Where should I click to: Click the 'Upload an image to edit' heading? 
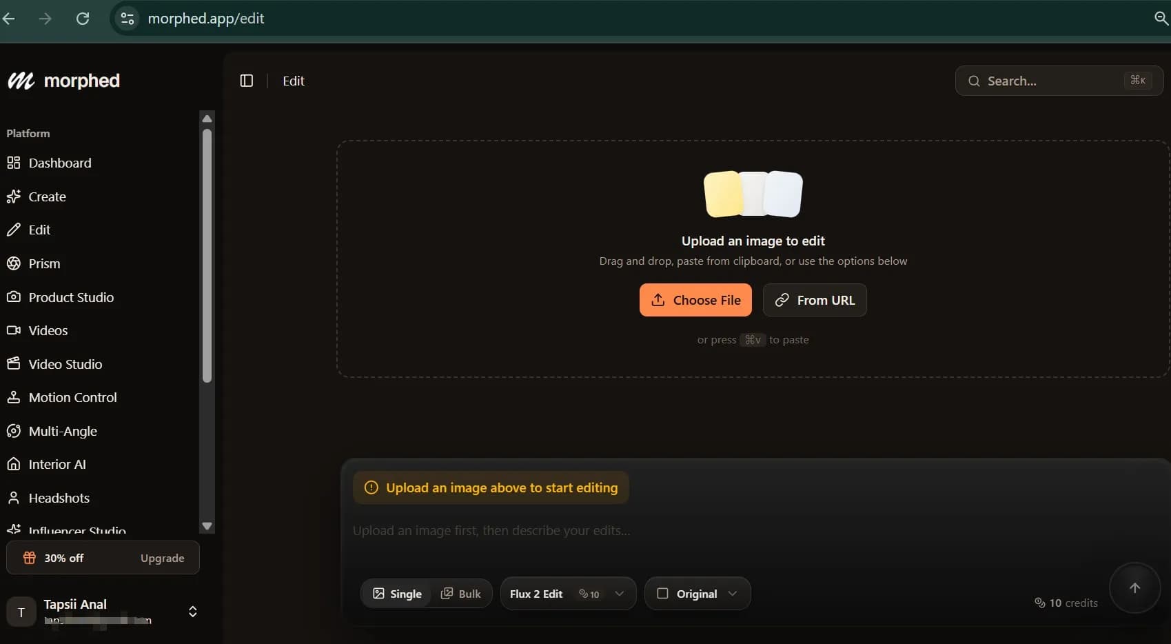[753, 241]
